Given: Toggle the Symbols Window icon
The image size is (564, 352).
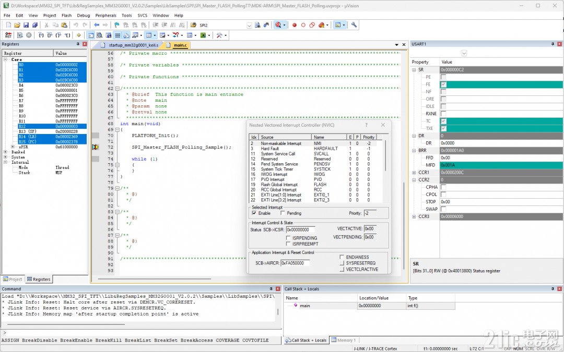Looking at the screenshot, I should [109, 35].
